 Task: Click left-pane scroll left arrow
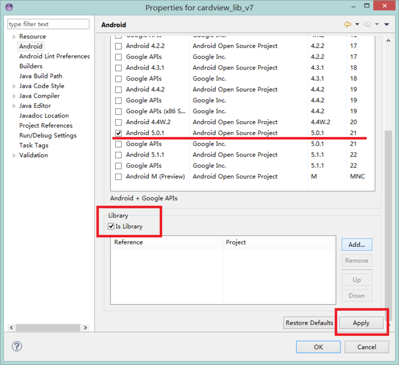11,328
